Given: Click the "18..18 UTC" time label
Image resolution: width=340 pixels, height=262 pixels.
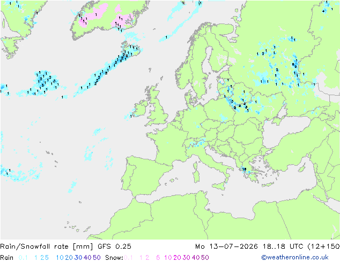Looking at the screenshot, I should click(x=283, y=246).
